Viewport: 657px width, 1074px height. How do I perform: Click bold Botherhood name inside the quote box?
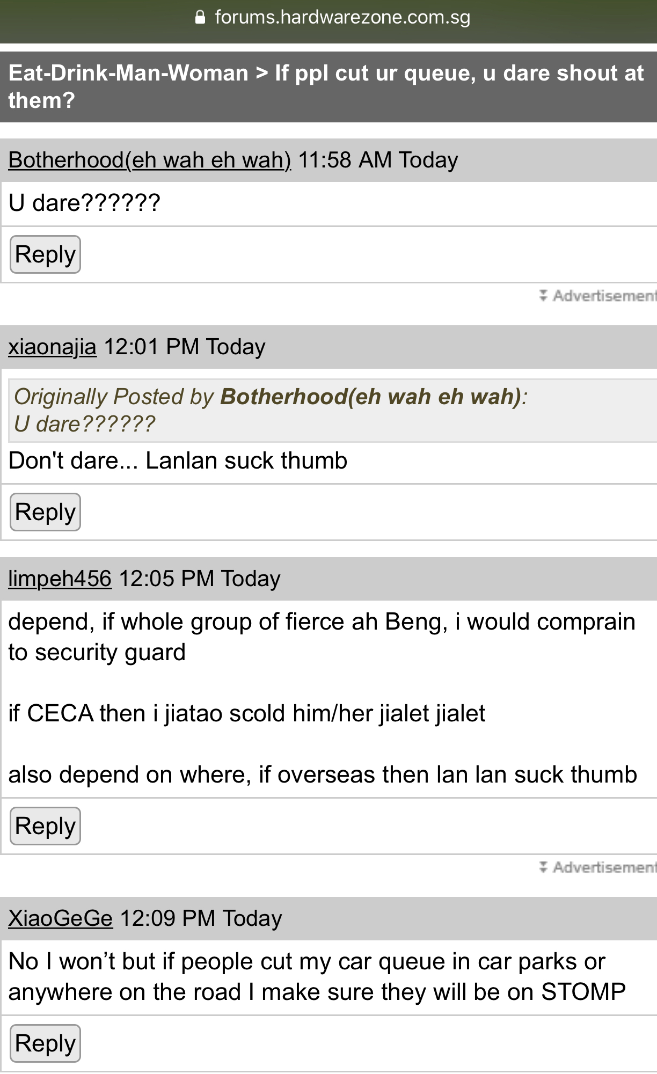(371, 397)
